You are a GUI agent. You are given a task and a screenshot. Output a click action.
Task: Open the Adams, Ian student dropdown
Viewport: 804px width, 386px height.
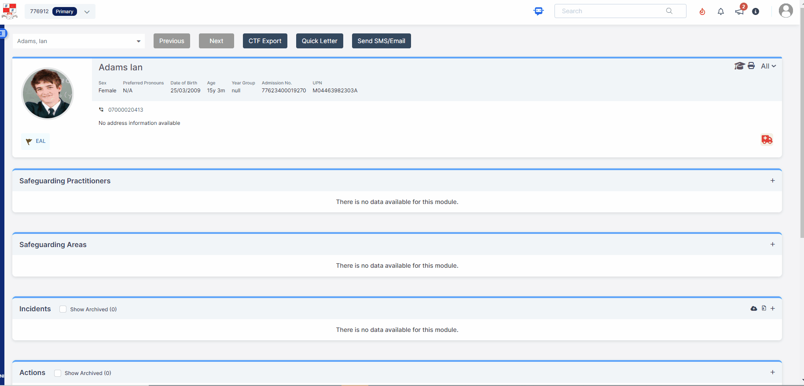click(x=79, y=41)
